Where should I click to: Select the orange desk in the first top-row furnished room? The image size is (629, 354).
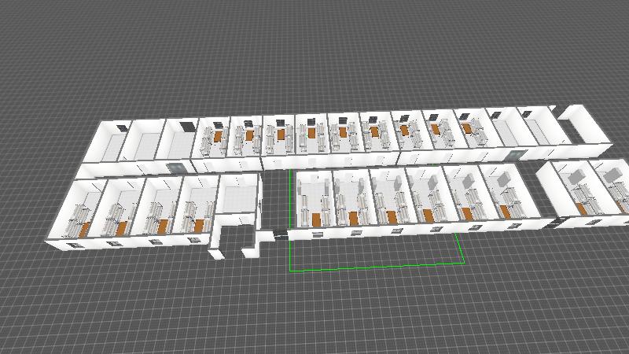[218, 136]
